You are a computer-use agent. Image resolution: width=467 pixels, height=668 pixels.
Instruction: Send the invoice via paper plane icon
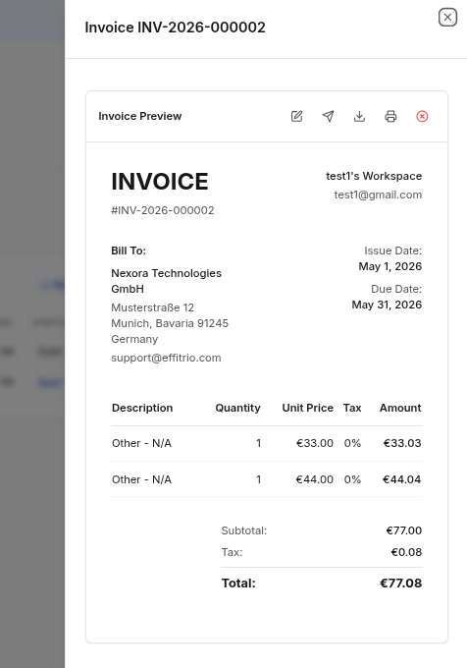(x=328, y=116)
